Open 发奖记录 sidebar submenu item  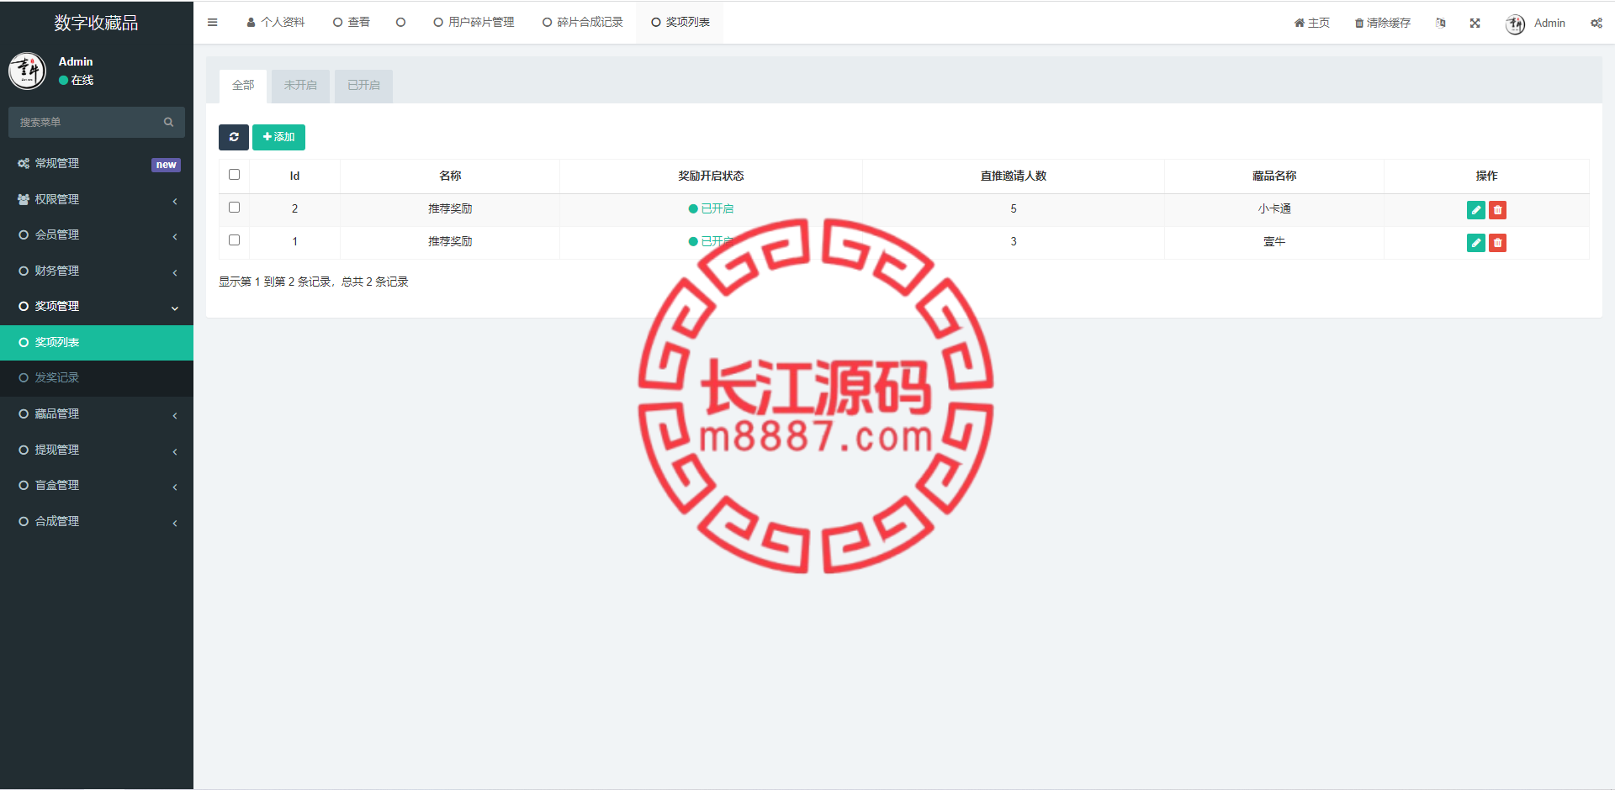click(97, 378)
